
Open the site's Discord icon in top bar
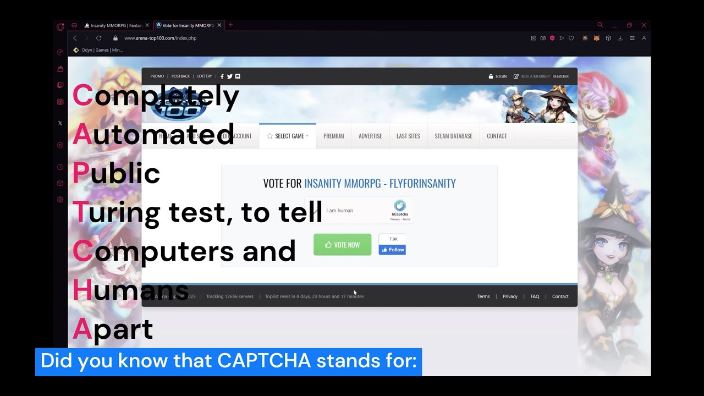238,76
